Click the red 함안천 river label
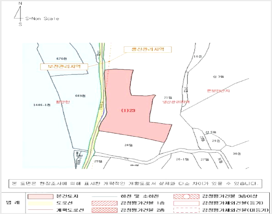 63,102
